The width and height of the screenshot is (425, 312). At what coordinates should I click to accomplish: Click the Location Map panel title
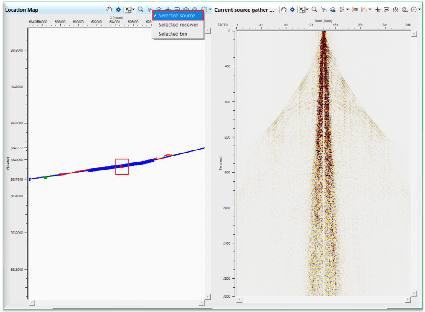click(x=22, y=9)
